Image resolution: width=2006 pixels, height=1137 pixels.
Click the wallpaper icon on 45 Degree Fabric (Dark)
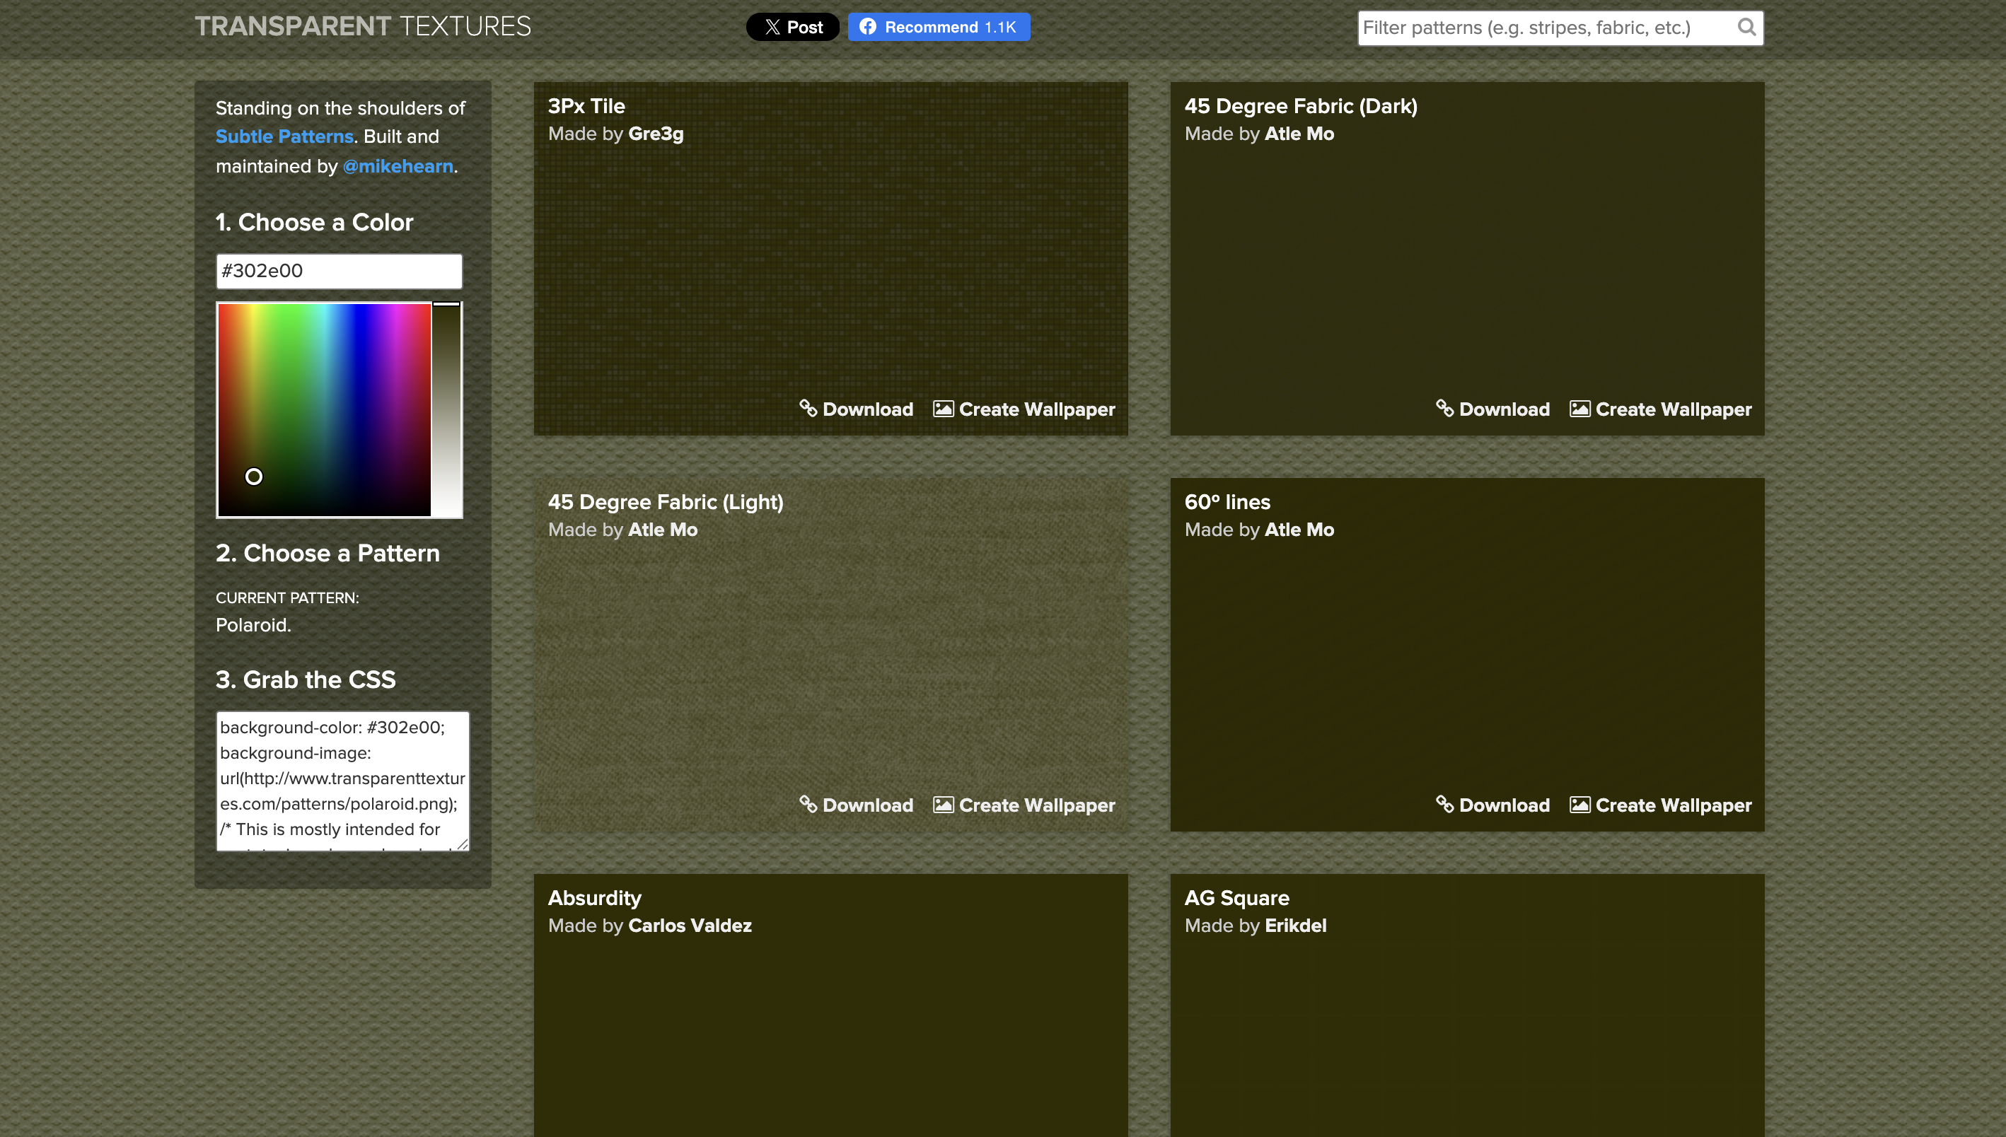pyautogui.click(x=1579, y=409)
